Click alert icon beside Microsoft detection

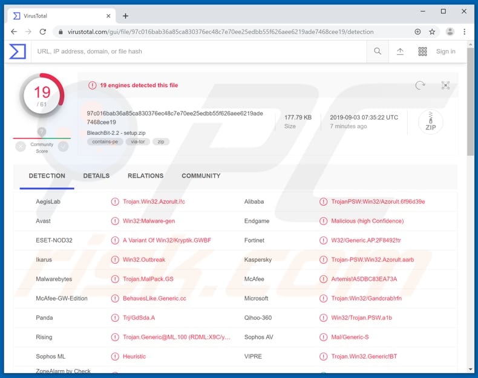tap(323, 299)
